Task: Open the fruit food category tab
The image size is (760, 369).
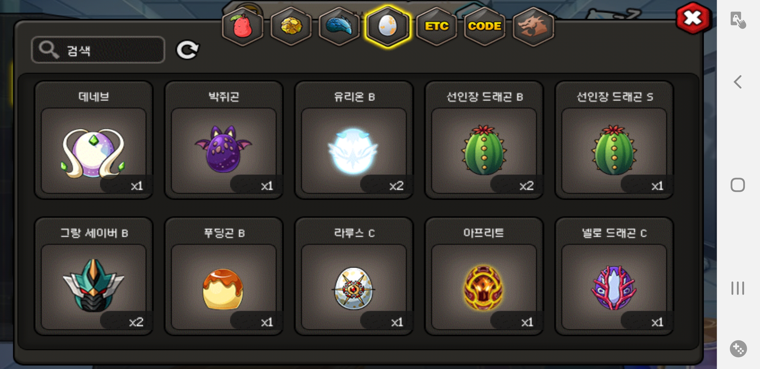Action: coord(243,26)
